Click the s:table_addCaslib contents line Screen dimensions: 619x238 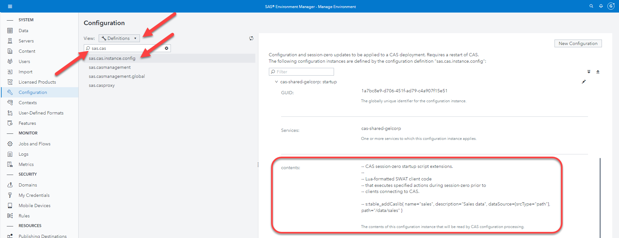click(456, 207)
